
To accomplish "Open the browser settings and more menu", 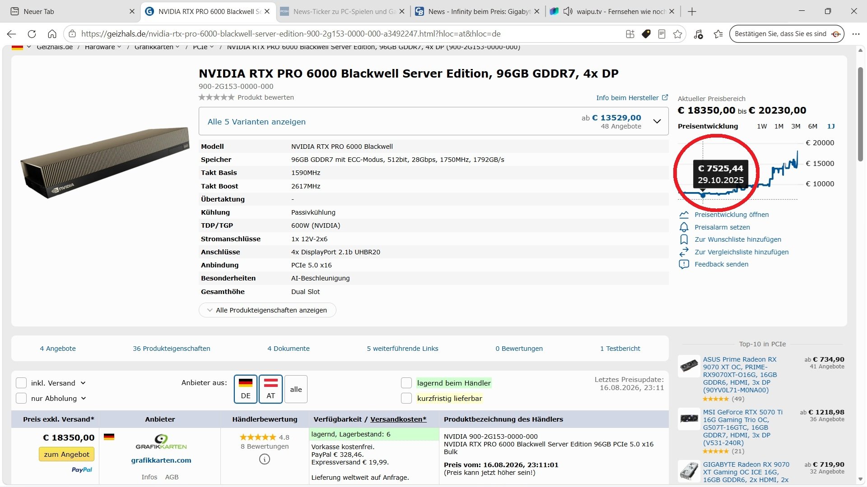I will [x=856, y=34].
